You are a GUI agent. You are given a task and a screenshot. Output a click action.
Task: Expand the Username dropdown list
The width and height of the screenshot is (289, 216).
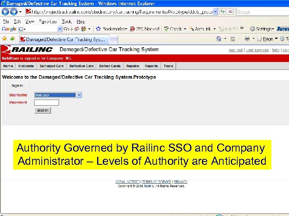79,95
